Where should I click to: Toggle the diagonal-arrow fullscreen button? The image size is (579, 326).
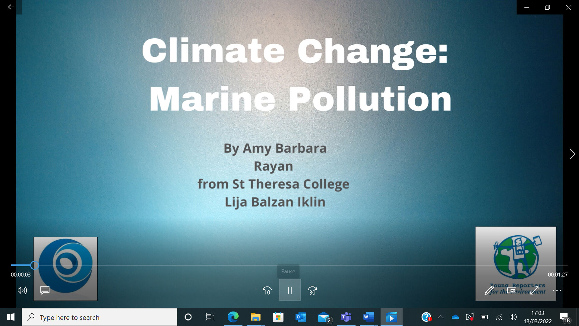coord(534,290)
